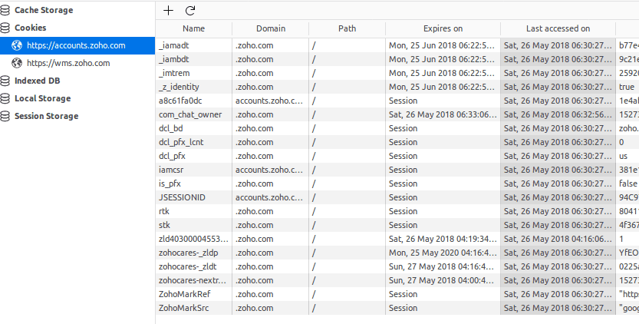Sort by the Expires on column
639x324 pixels.
pos(443,29)
